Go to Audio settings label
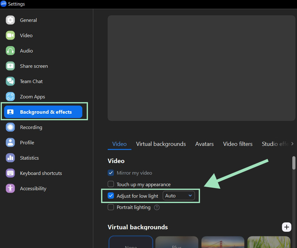Screen dimensions: 297x248 coord(27,51)
